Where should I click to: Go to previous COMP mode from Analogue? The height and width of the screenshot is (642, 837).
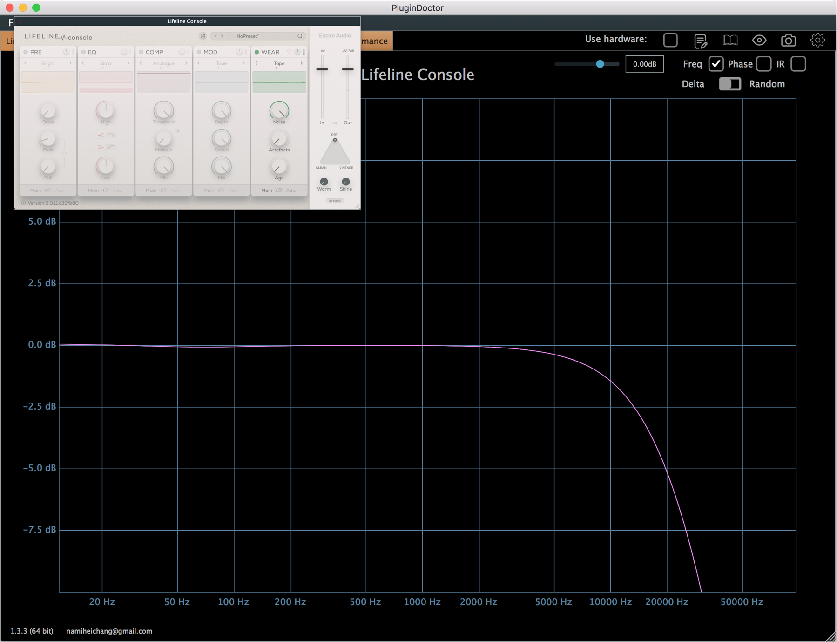(x=141, y=63)
